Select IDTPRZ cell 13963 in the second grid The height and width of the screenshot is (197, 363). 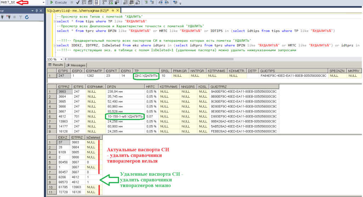coord(65,121)
